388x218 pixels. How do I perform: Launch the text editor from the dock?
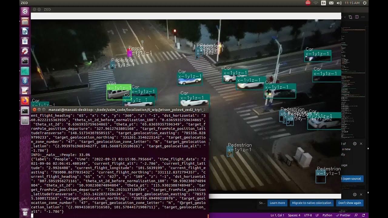[25, 91]
